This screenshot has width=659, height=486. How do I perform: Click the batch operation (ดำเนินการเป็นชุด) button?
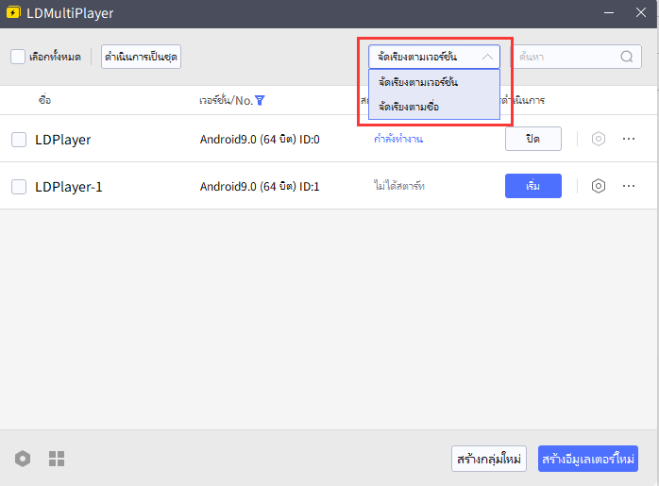point(141,57)
